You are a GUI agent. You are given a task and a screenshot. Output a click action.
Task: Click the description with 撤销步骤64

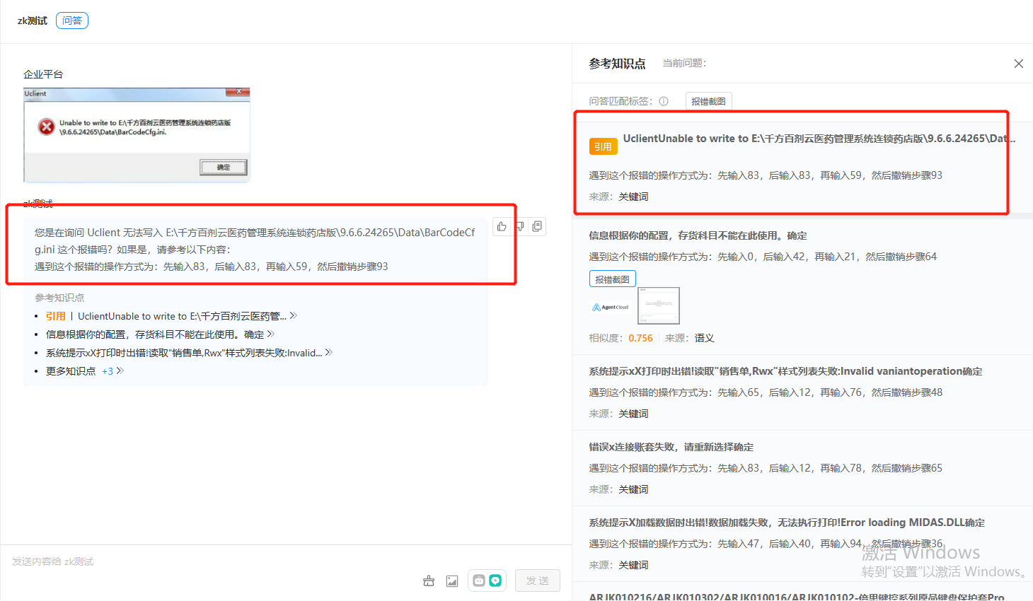(x=763, y=257)
